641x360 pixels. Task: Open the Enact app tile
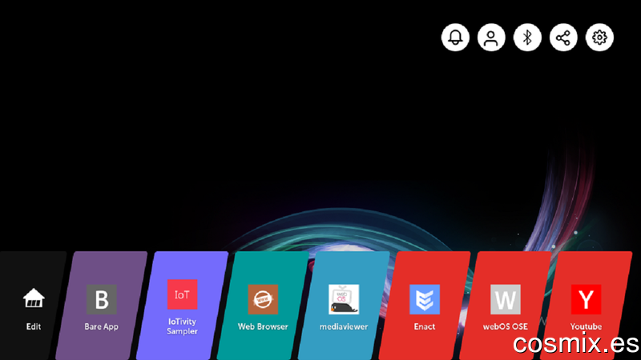(425, 306)
